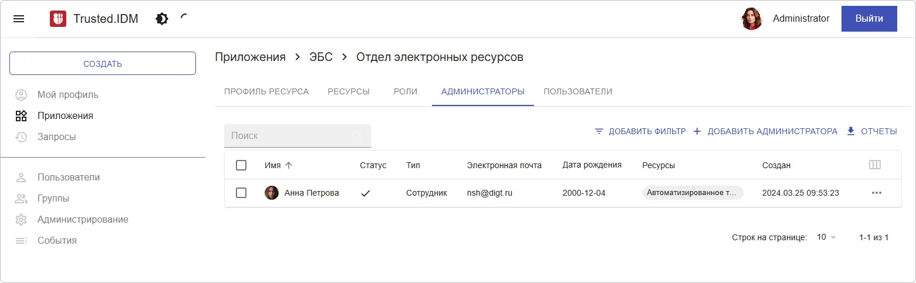Toggle the light/dark theme icon
This screenshot has width=916, height=283.
[161, 19]
